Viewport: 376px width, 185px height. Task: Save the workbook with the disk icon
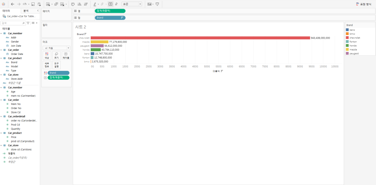33,4
